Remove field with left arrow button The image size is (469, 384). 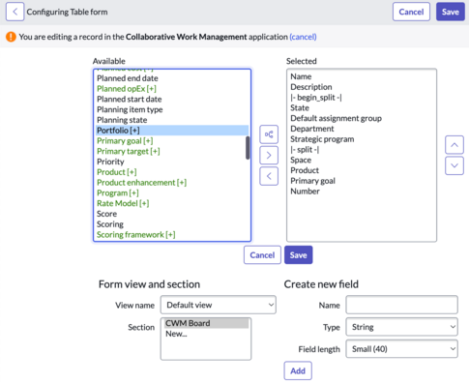pyautogui.click(x=269, y=176)
